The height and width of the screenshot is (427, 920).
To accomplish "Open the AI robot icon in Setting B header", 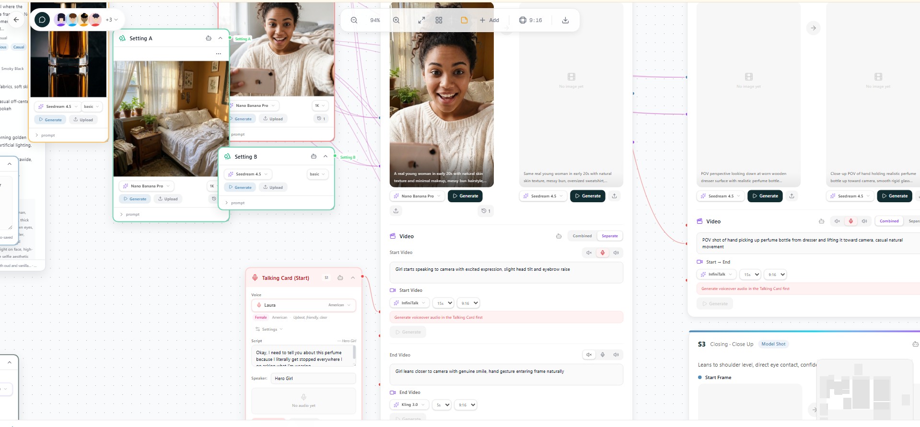I will tap(314, 156).
